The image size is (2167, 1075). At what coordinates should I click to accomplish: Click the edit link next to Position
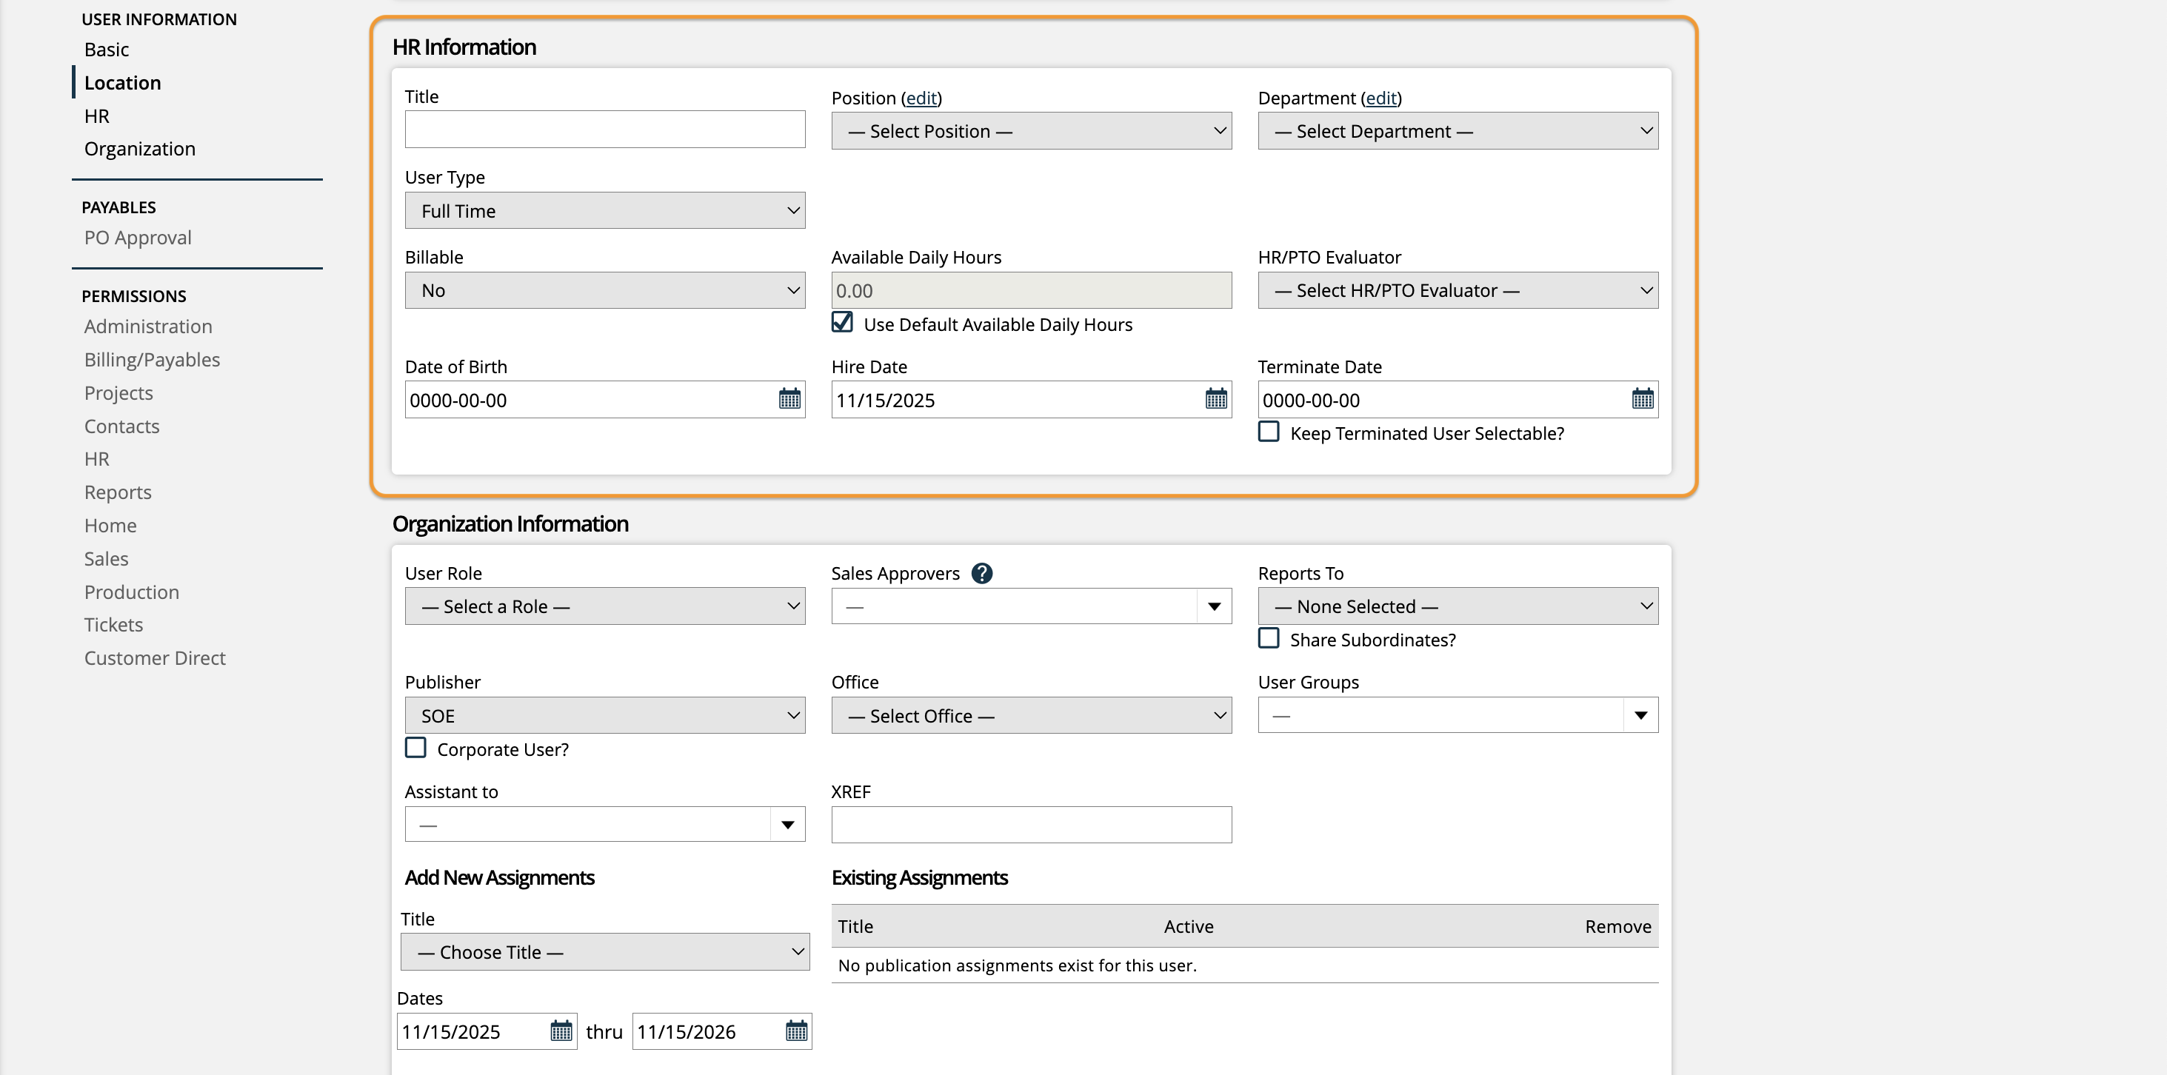(921, 98)
